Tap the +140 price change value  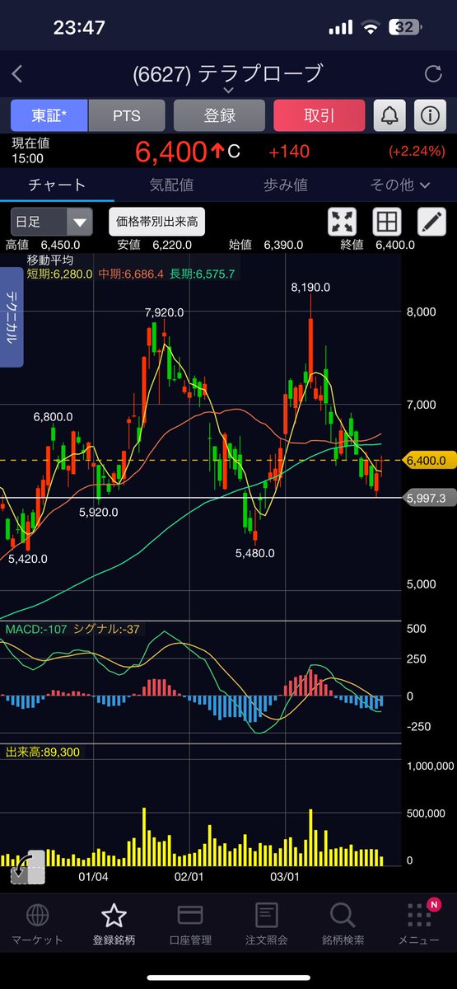coord(288,152)
